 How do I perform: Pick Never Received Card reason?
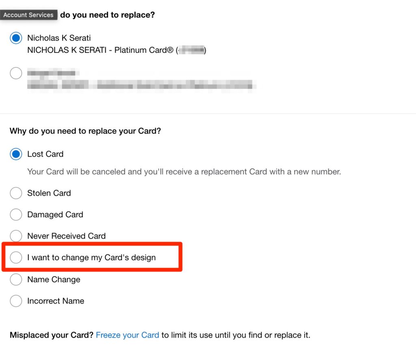click(16, 236)
